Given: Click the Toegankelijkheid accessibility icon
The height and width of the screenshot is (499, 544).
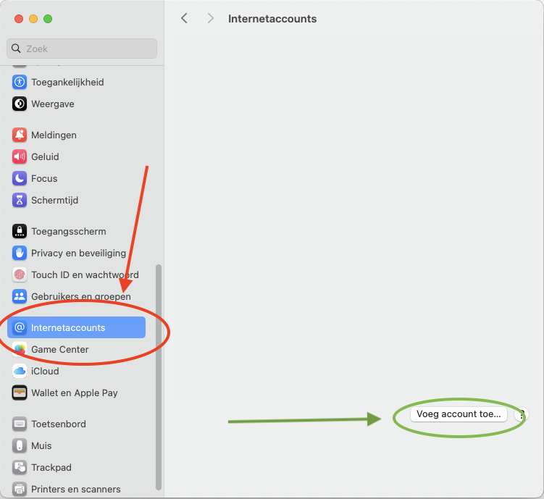Looking at the screenshot, I should [x=20, y=82].
